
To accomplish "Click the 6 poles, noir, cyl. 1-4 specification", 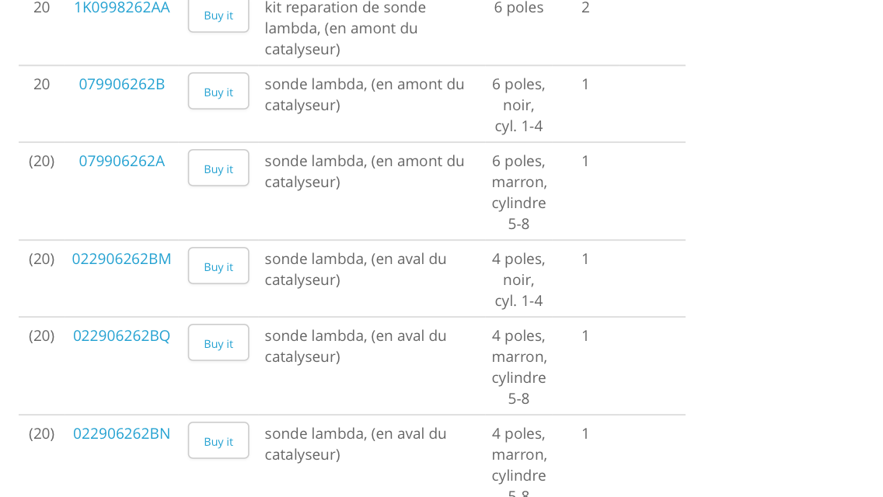I will tap(518, 105).
